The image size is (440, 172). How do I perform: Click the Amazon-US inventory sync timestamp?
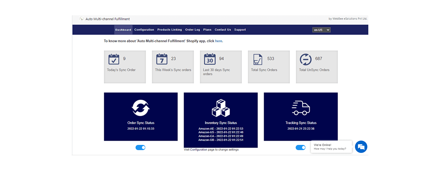click(221, 132)
